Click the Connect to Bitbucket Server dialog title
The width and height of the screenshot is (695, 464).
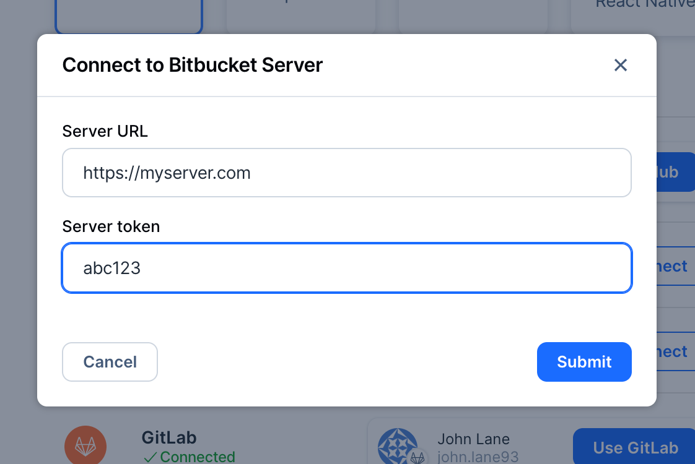click(x=192, y=65)
